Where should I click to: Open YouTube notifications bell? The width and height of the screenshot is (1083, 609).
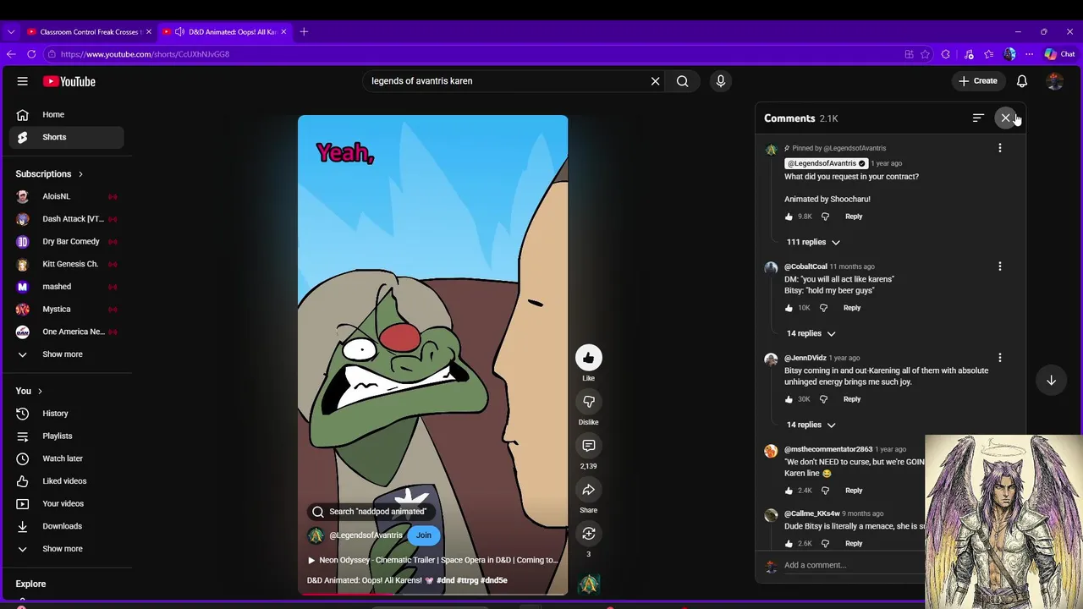[1022, 81]
